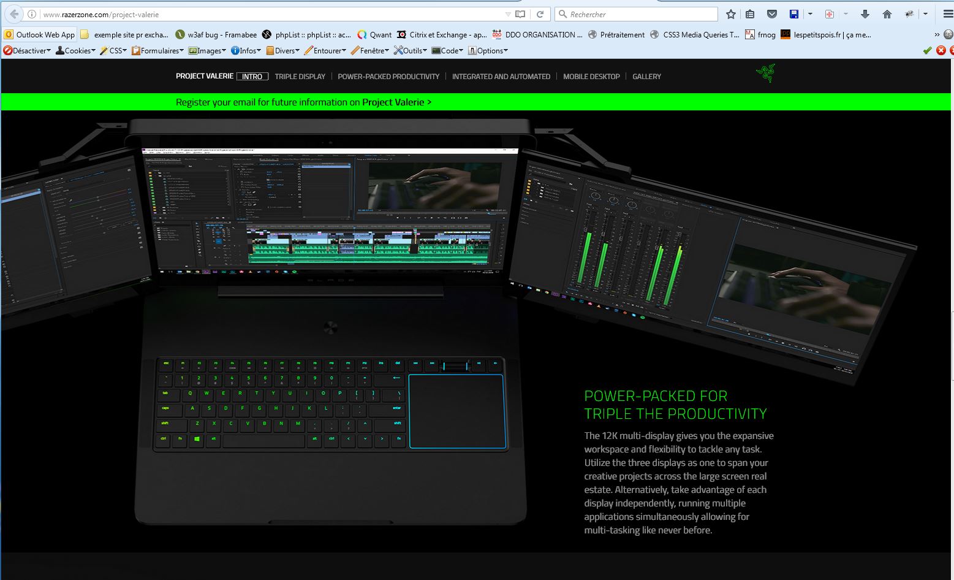The image size is (954, 580).
Task: Open the Cookies dropdown menu
Action: pos(76,51)
